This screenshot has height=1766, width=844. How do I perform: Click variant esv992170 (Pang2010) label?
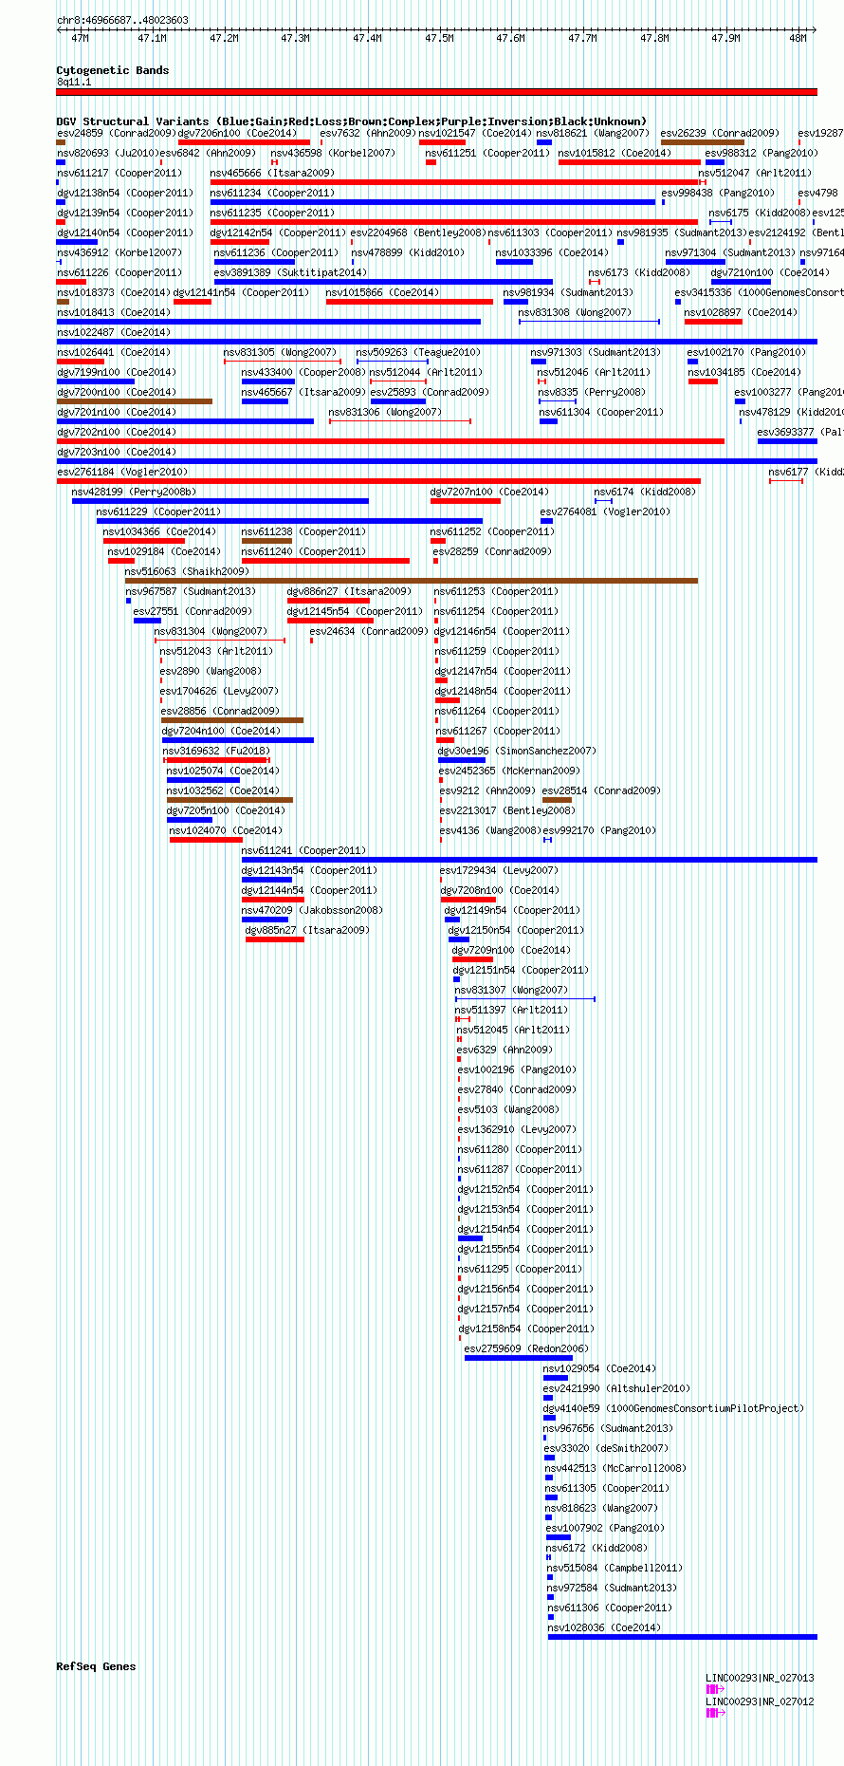(x=599, y=830)
